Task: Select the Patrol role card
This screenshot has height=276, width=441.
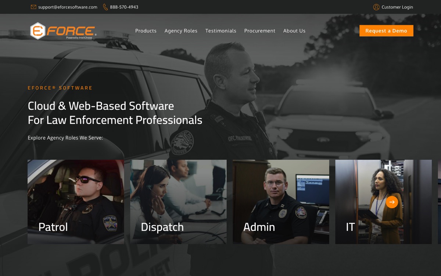Action: tap(76, 202)
